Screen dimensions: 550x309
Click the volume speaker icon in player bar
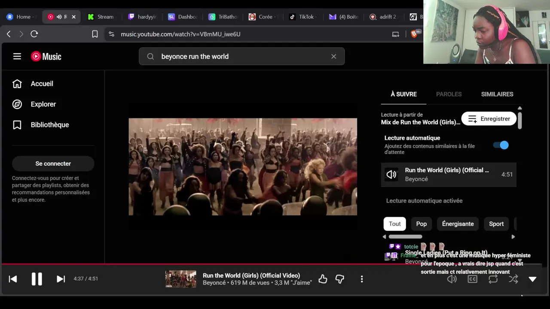click(452, 279)
